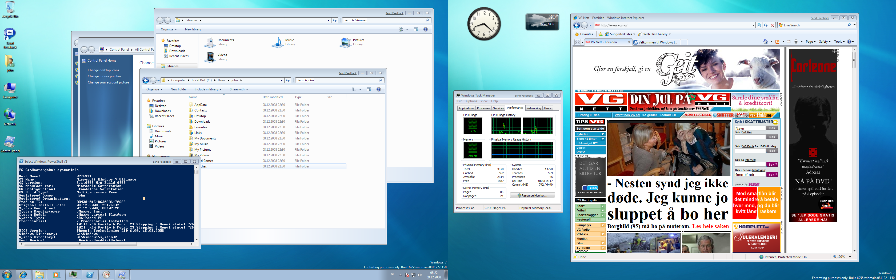Open the Share with dropdown
Image resolution: width=896 pixels, height=280 pixels.
[x=239, y=89]
